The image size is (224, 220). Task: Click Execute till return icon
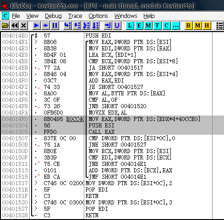point(108,26)
